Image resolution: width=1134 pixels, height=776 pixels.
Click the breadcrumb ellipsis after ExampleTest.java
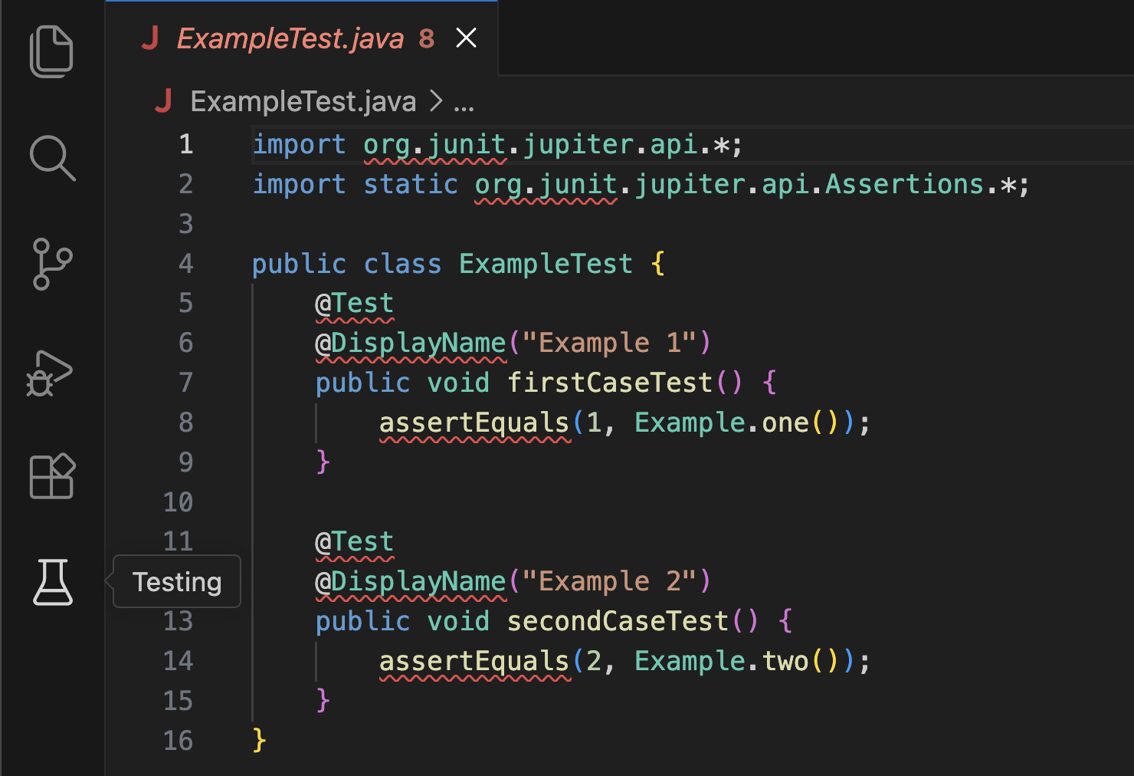464,103
